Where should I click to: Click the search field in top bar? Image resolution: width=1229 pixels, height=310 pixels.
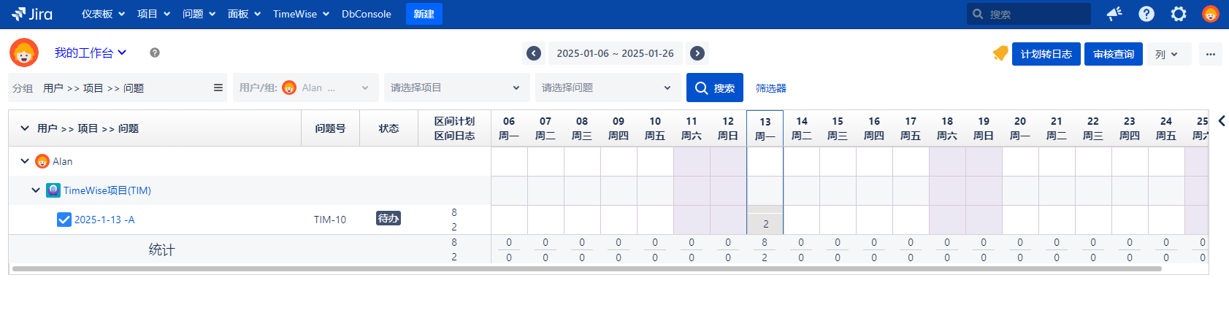click(x=1035, y=14)
